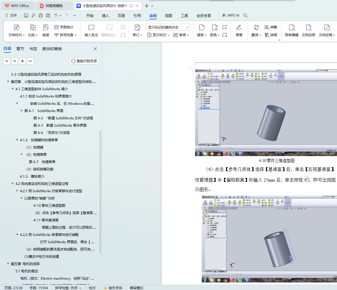Go to outline entry 4-11 零件基准面
Screen dimensions: 337x290
(46, 220)
